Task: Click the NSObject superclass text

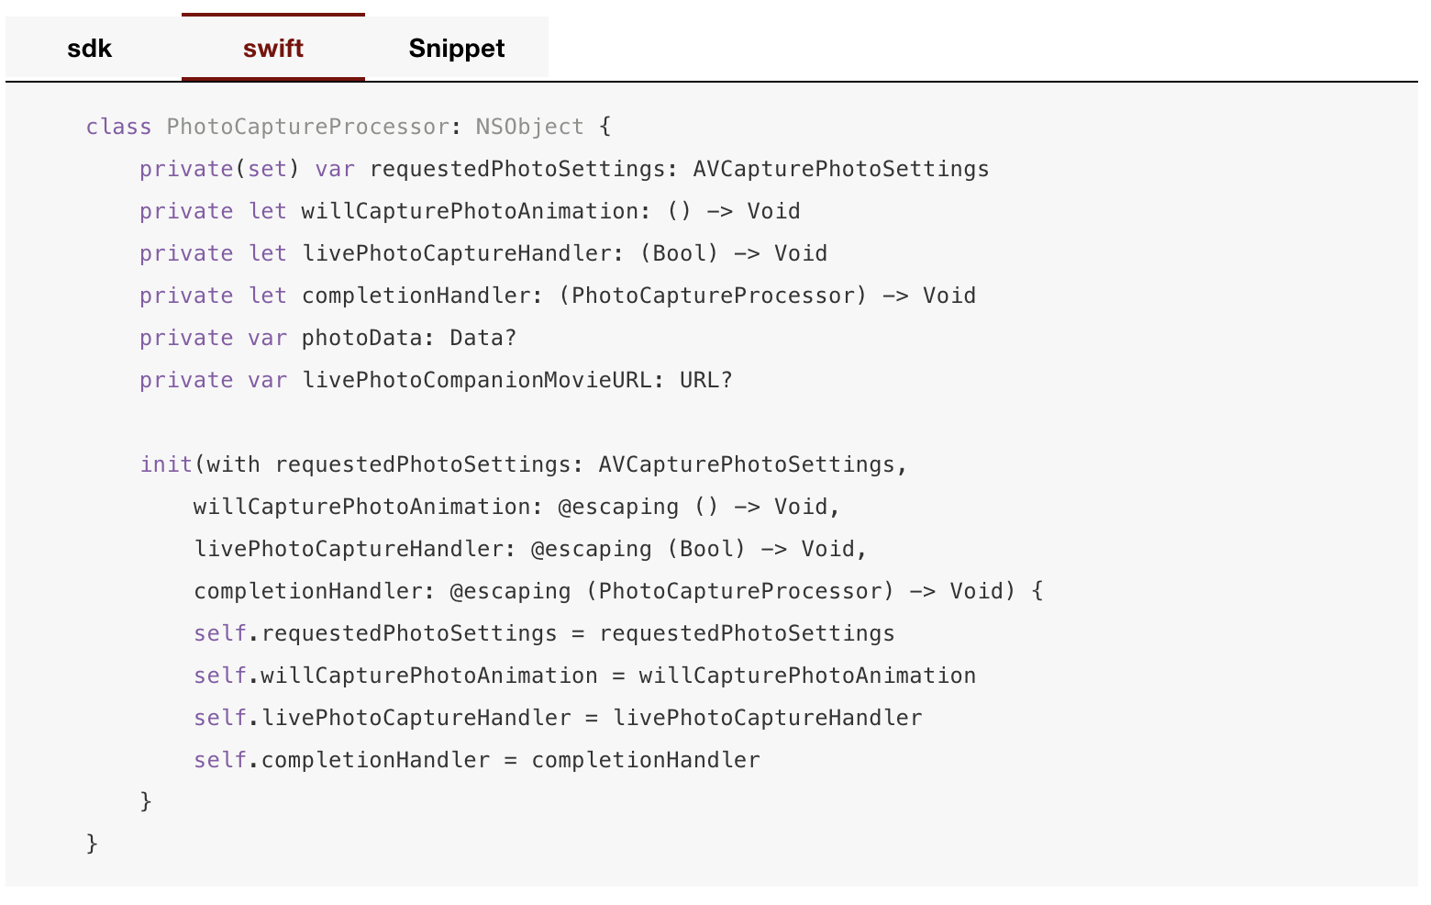Action: pyautogui.click(x=529, y=127)
